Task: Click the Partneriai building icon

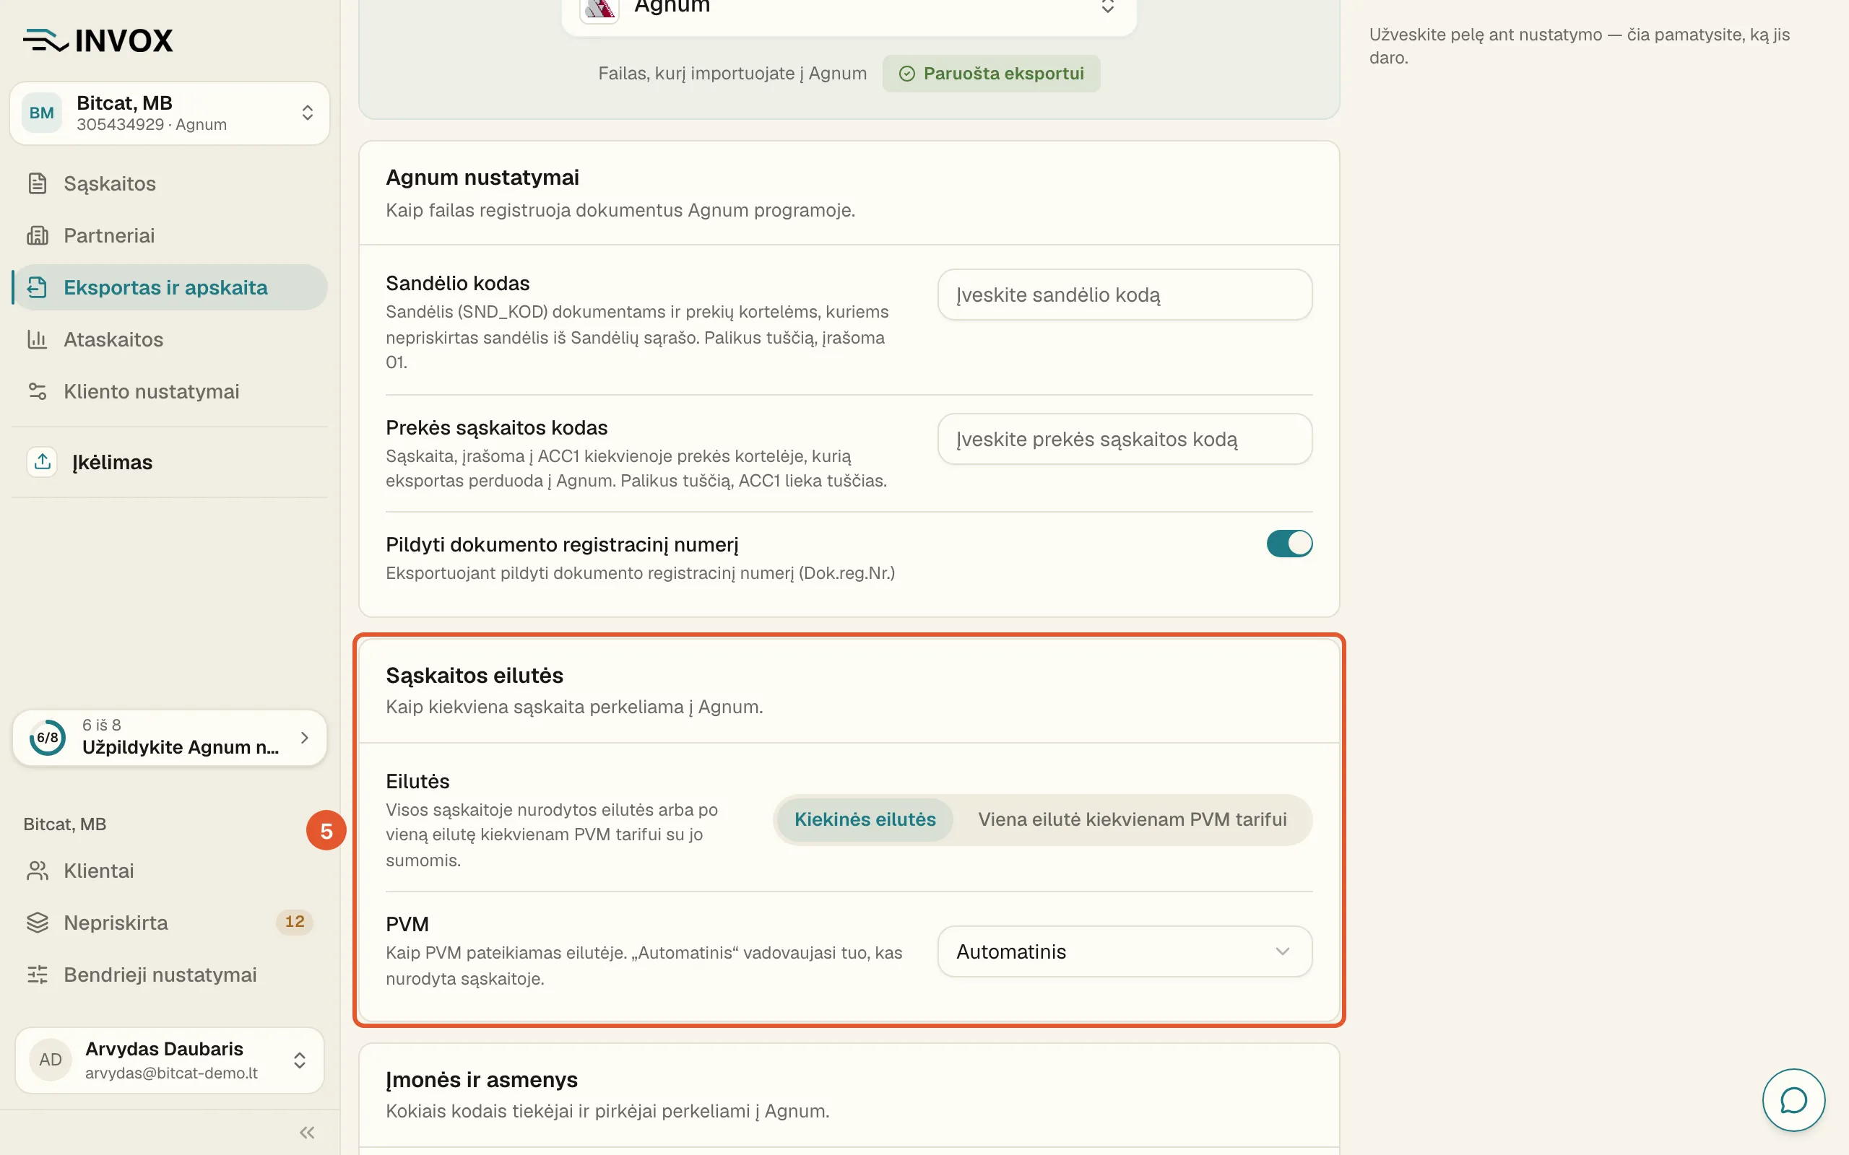Action: pyautogui.click(x=38, y=235)
